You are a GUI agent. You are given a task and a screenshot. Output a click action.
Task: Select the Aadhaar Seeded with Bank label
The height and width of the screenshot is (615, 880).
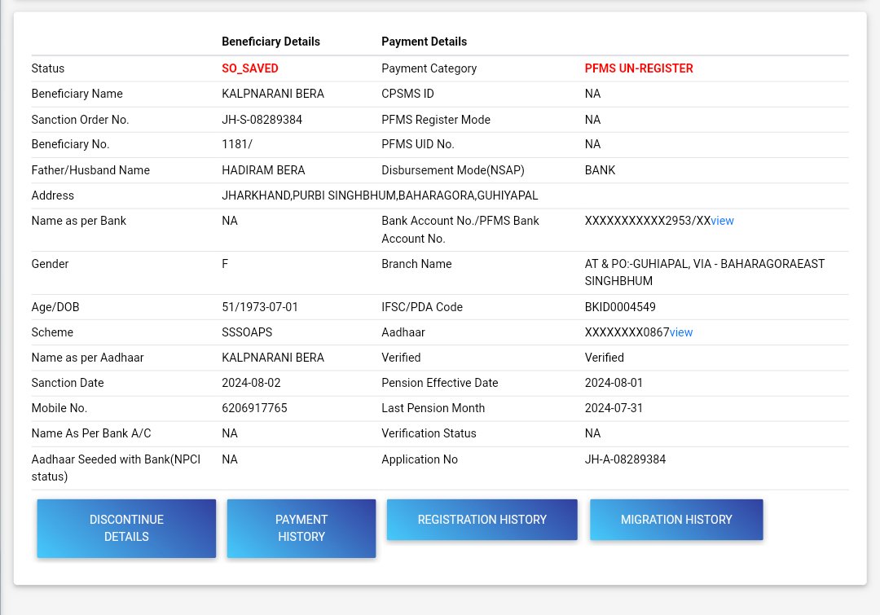pos(116,468)
